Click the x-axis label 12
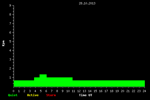This screenshot has width=150, height=100. 79,91
